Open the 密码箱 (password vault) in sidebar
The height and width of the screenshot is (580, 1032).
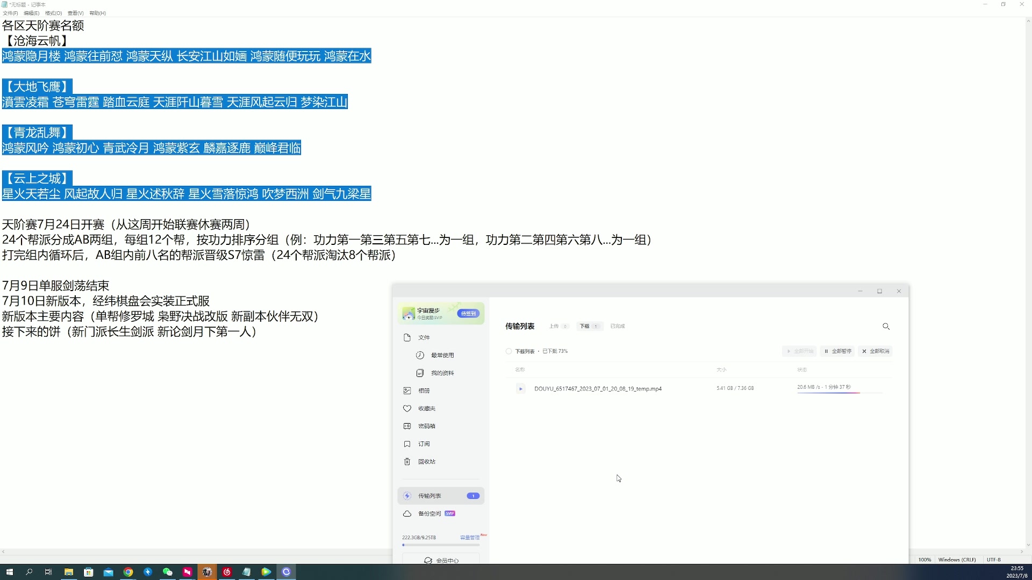tap(426, 426)
